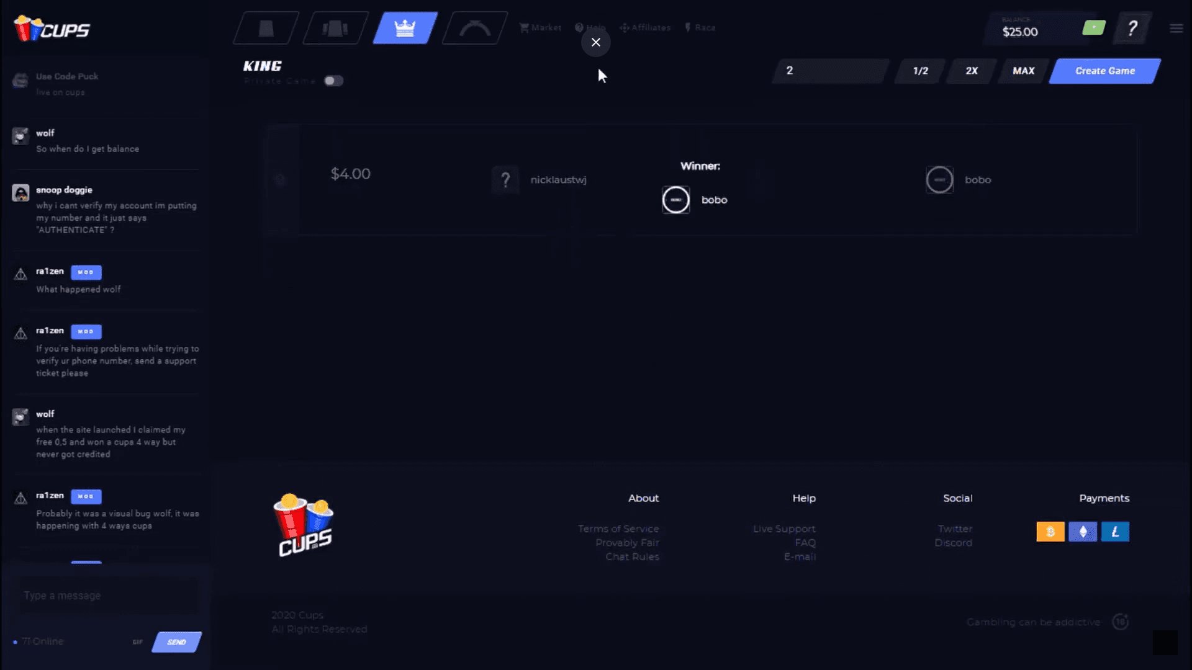Focus the Type a message chat box
Viewport: 1192px width, 670px height.
click(x=109, y=596)
